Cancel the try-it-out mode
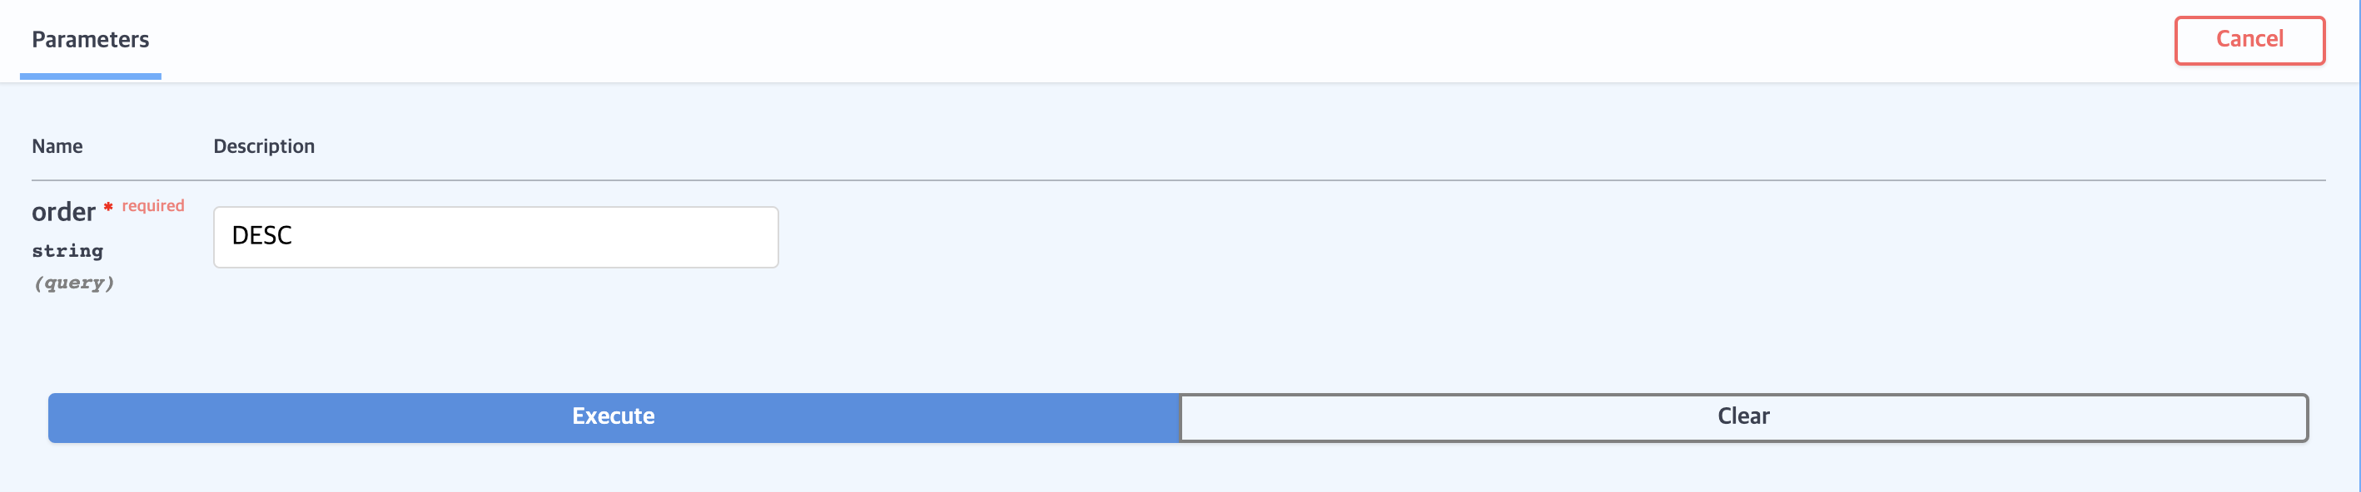Screen dimensions: 2361x492 click(x=2249, y=40)
